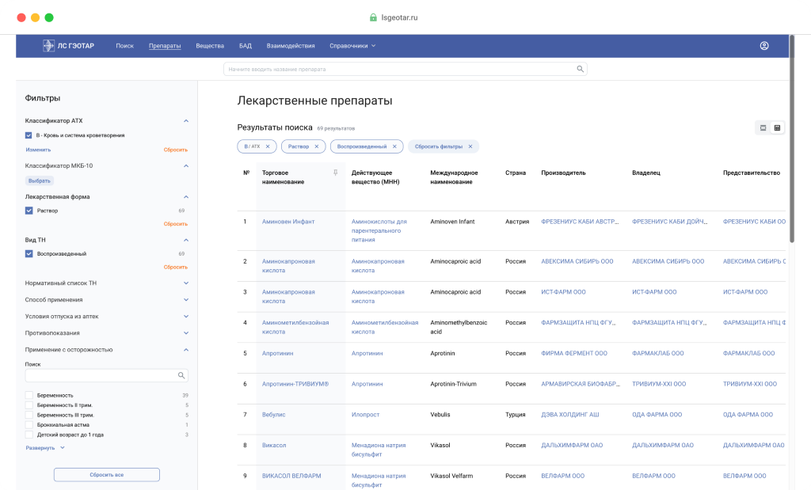
Task: Open the БАД nav item
Action: click(x=246, y=46)
